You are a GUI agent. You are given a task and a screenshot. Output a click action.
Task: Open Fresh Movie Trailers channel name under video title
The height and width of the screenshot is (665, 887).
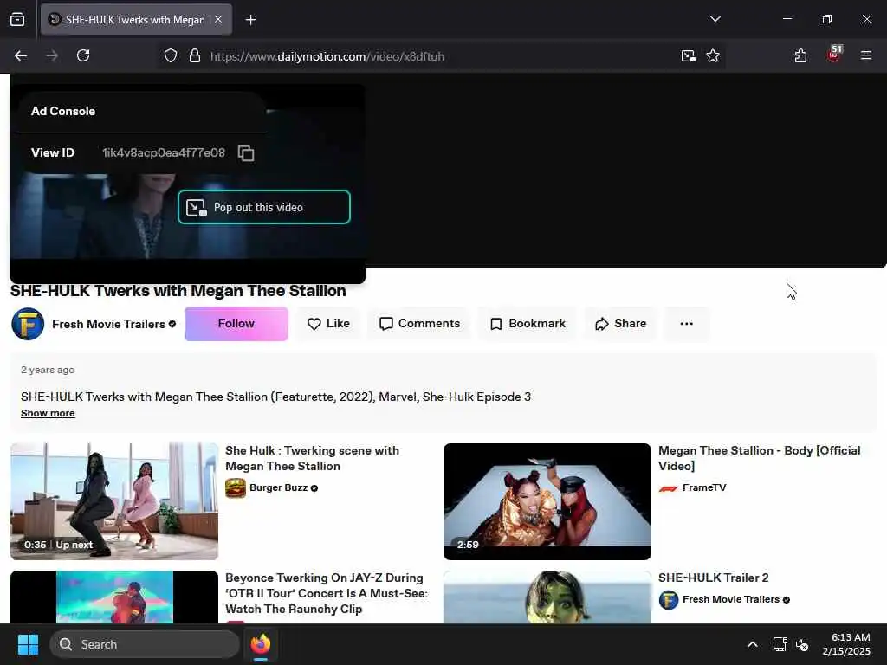pos(108,324)
